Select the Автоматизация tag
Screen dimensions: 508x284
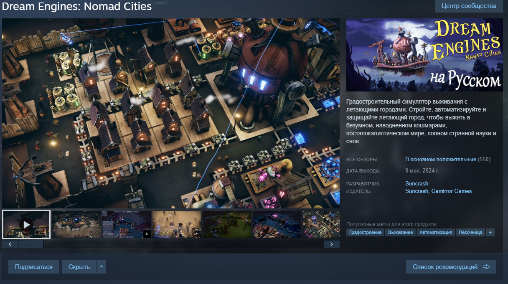[x=436, y=232]
